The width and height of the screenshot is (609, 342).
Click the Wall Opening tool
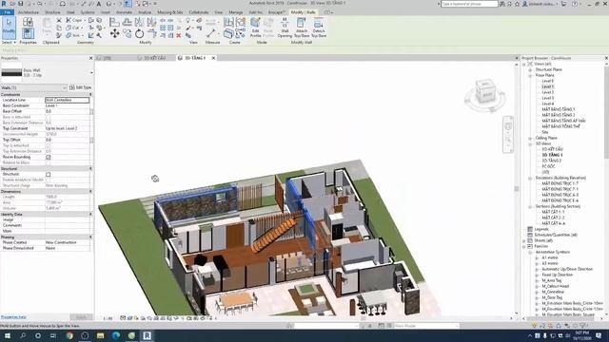click(285, 28)
